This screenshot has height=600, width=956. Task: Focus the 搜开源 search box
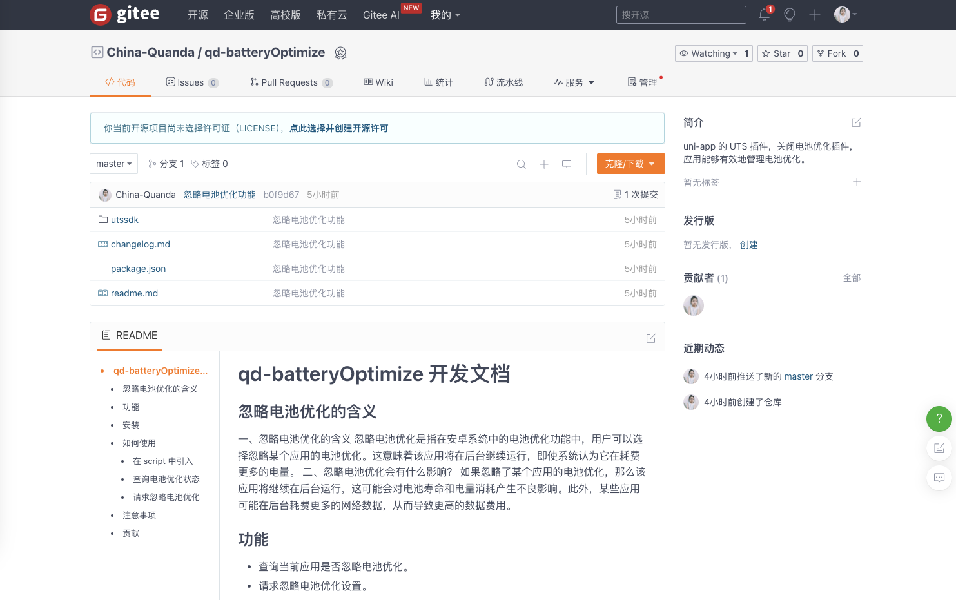(681, 15)
